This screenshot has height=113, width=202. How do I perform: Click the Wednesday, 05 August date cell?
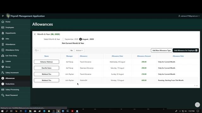(117, 62)
